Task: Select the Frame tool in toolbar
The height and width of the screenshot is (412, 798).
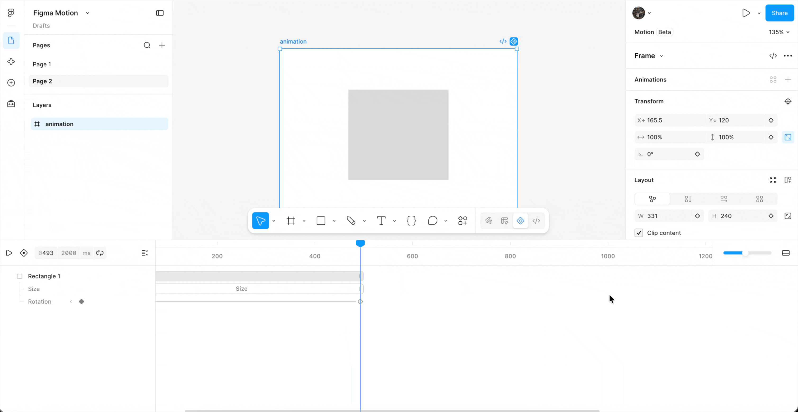Action: coord(291,221)
